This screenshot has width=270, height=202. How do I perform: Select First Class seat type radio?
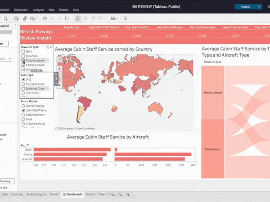(23, 93)
